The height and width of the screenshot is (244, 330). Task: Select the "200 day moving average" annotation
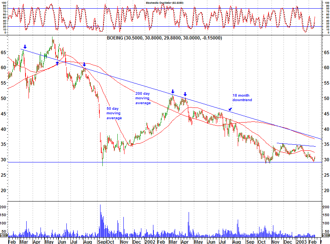(143, 98)
